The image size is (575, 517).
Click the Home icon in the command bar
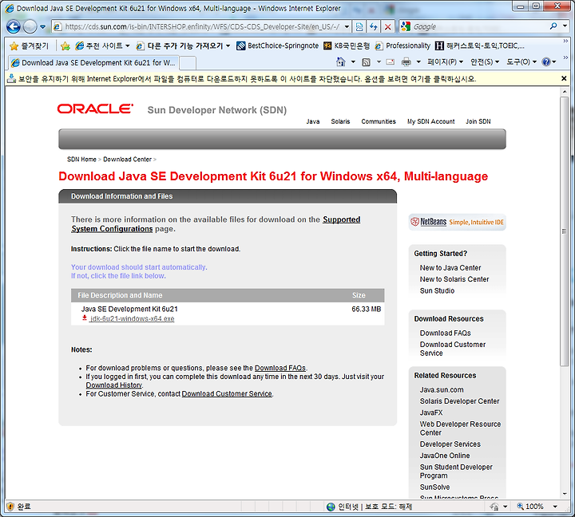pos(341,62)
